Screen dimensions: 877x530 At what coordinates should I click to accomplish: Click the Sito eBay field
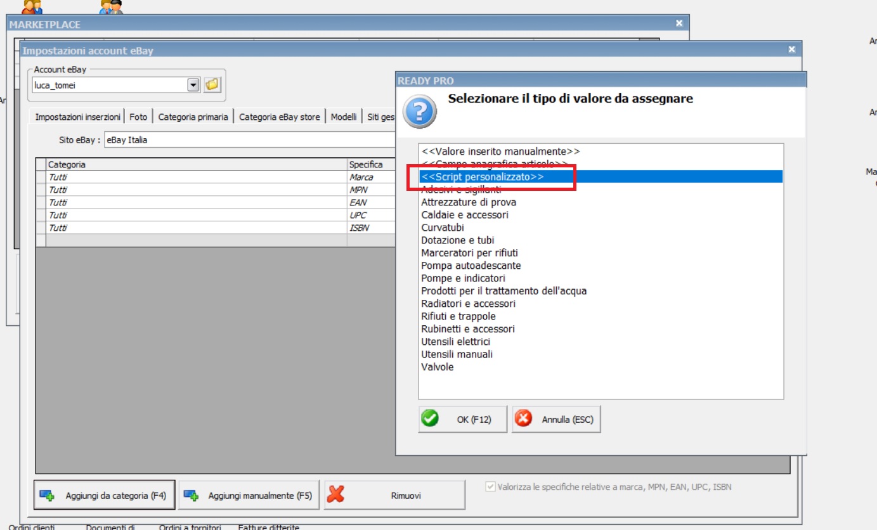[x=250, y=140]
